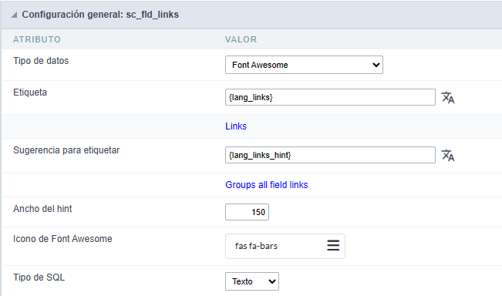This screenshot has height=296, width=502.
Task: Click the VALOR column header
Action: (x=241, y=39)
